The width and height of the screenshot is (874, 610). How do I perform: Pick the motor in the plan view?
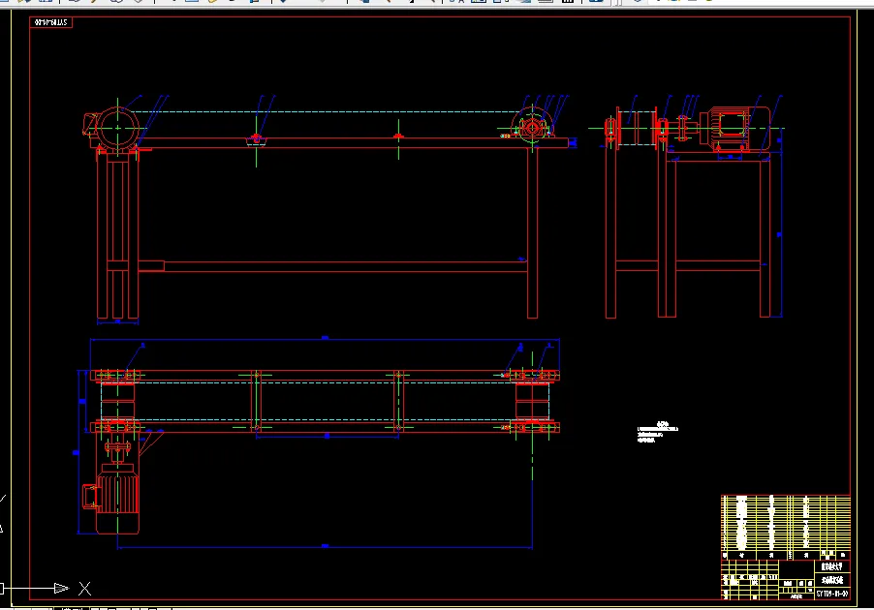[117, 497]
